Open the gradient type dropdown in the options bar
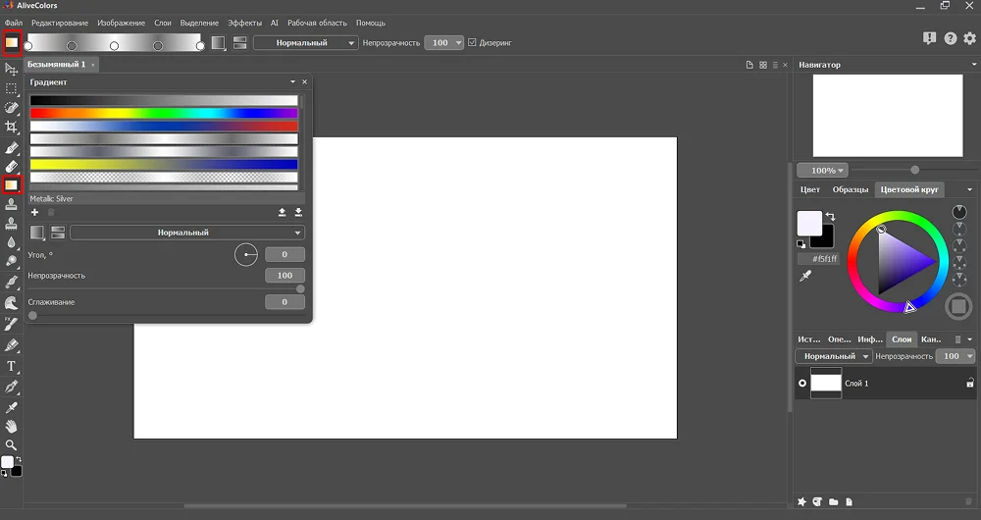981x520 pixels. tap(219, 42)
